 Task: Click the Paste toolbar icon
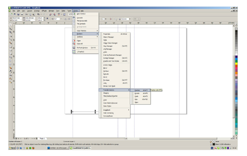[x=34, y=14]
